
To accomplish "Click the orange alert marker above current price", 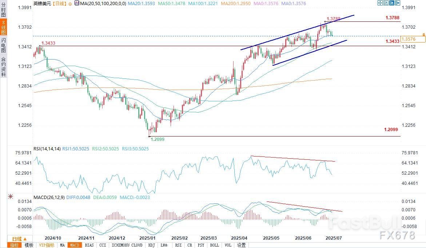I will 423,34.
